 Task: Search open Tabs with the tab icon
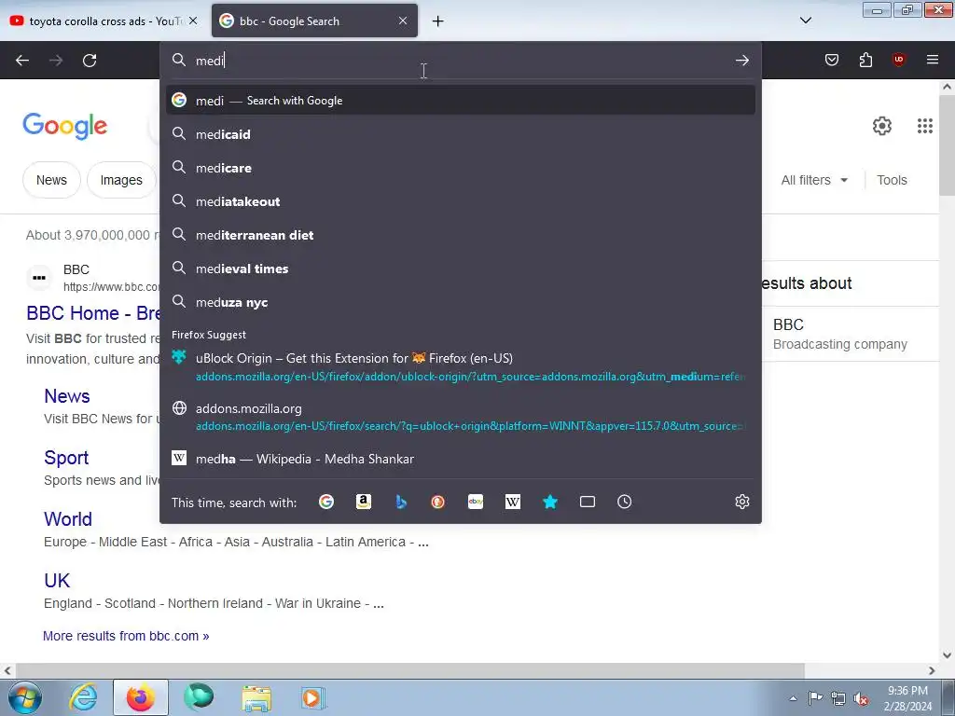(588, 502)
